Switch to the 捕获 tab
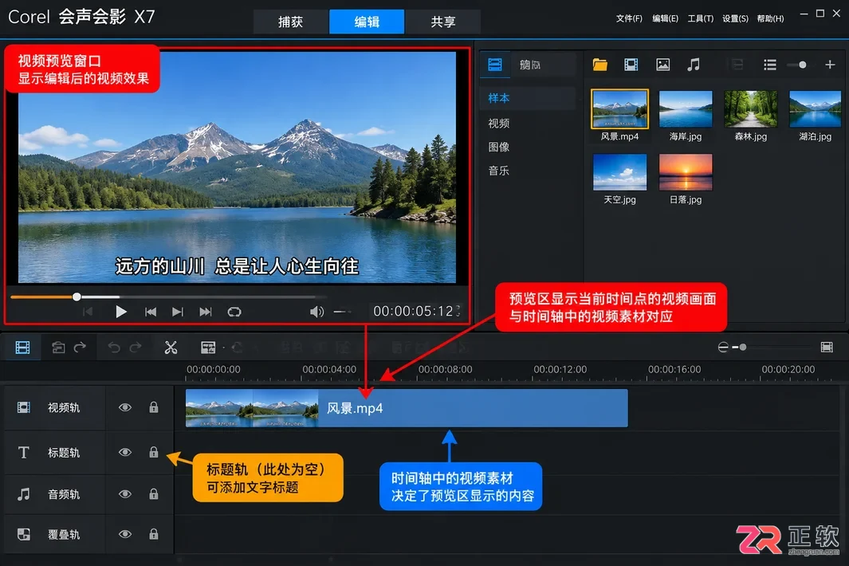Viewport: 849px width, 566px height. point(291,22)
